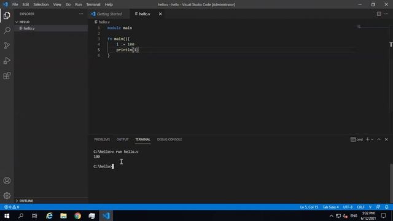
Task: Maximize the terminal panel size
Action: click(379, 139)
